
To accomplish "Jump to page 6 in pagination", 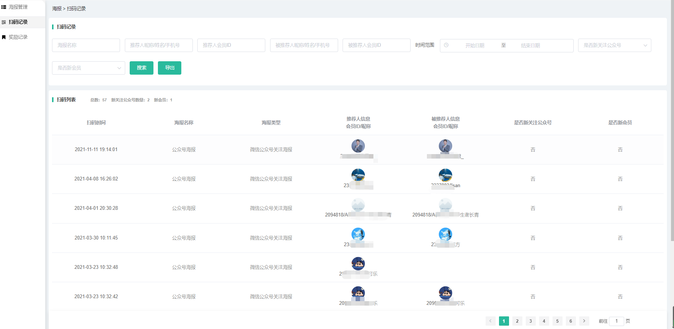I will (571, 321).
